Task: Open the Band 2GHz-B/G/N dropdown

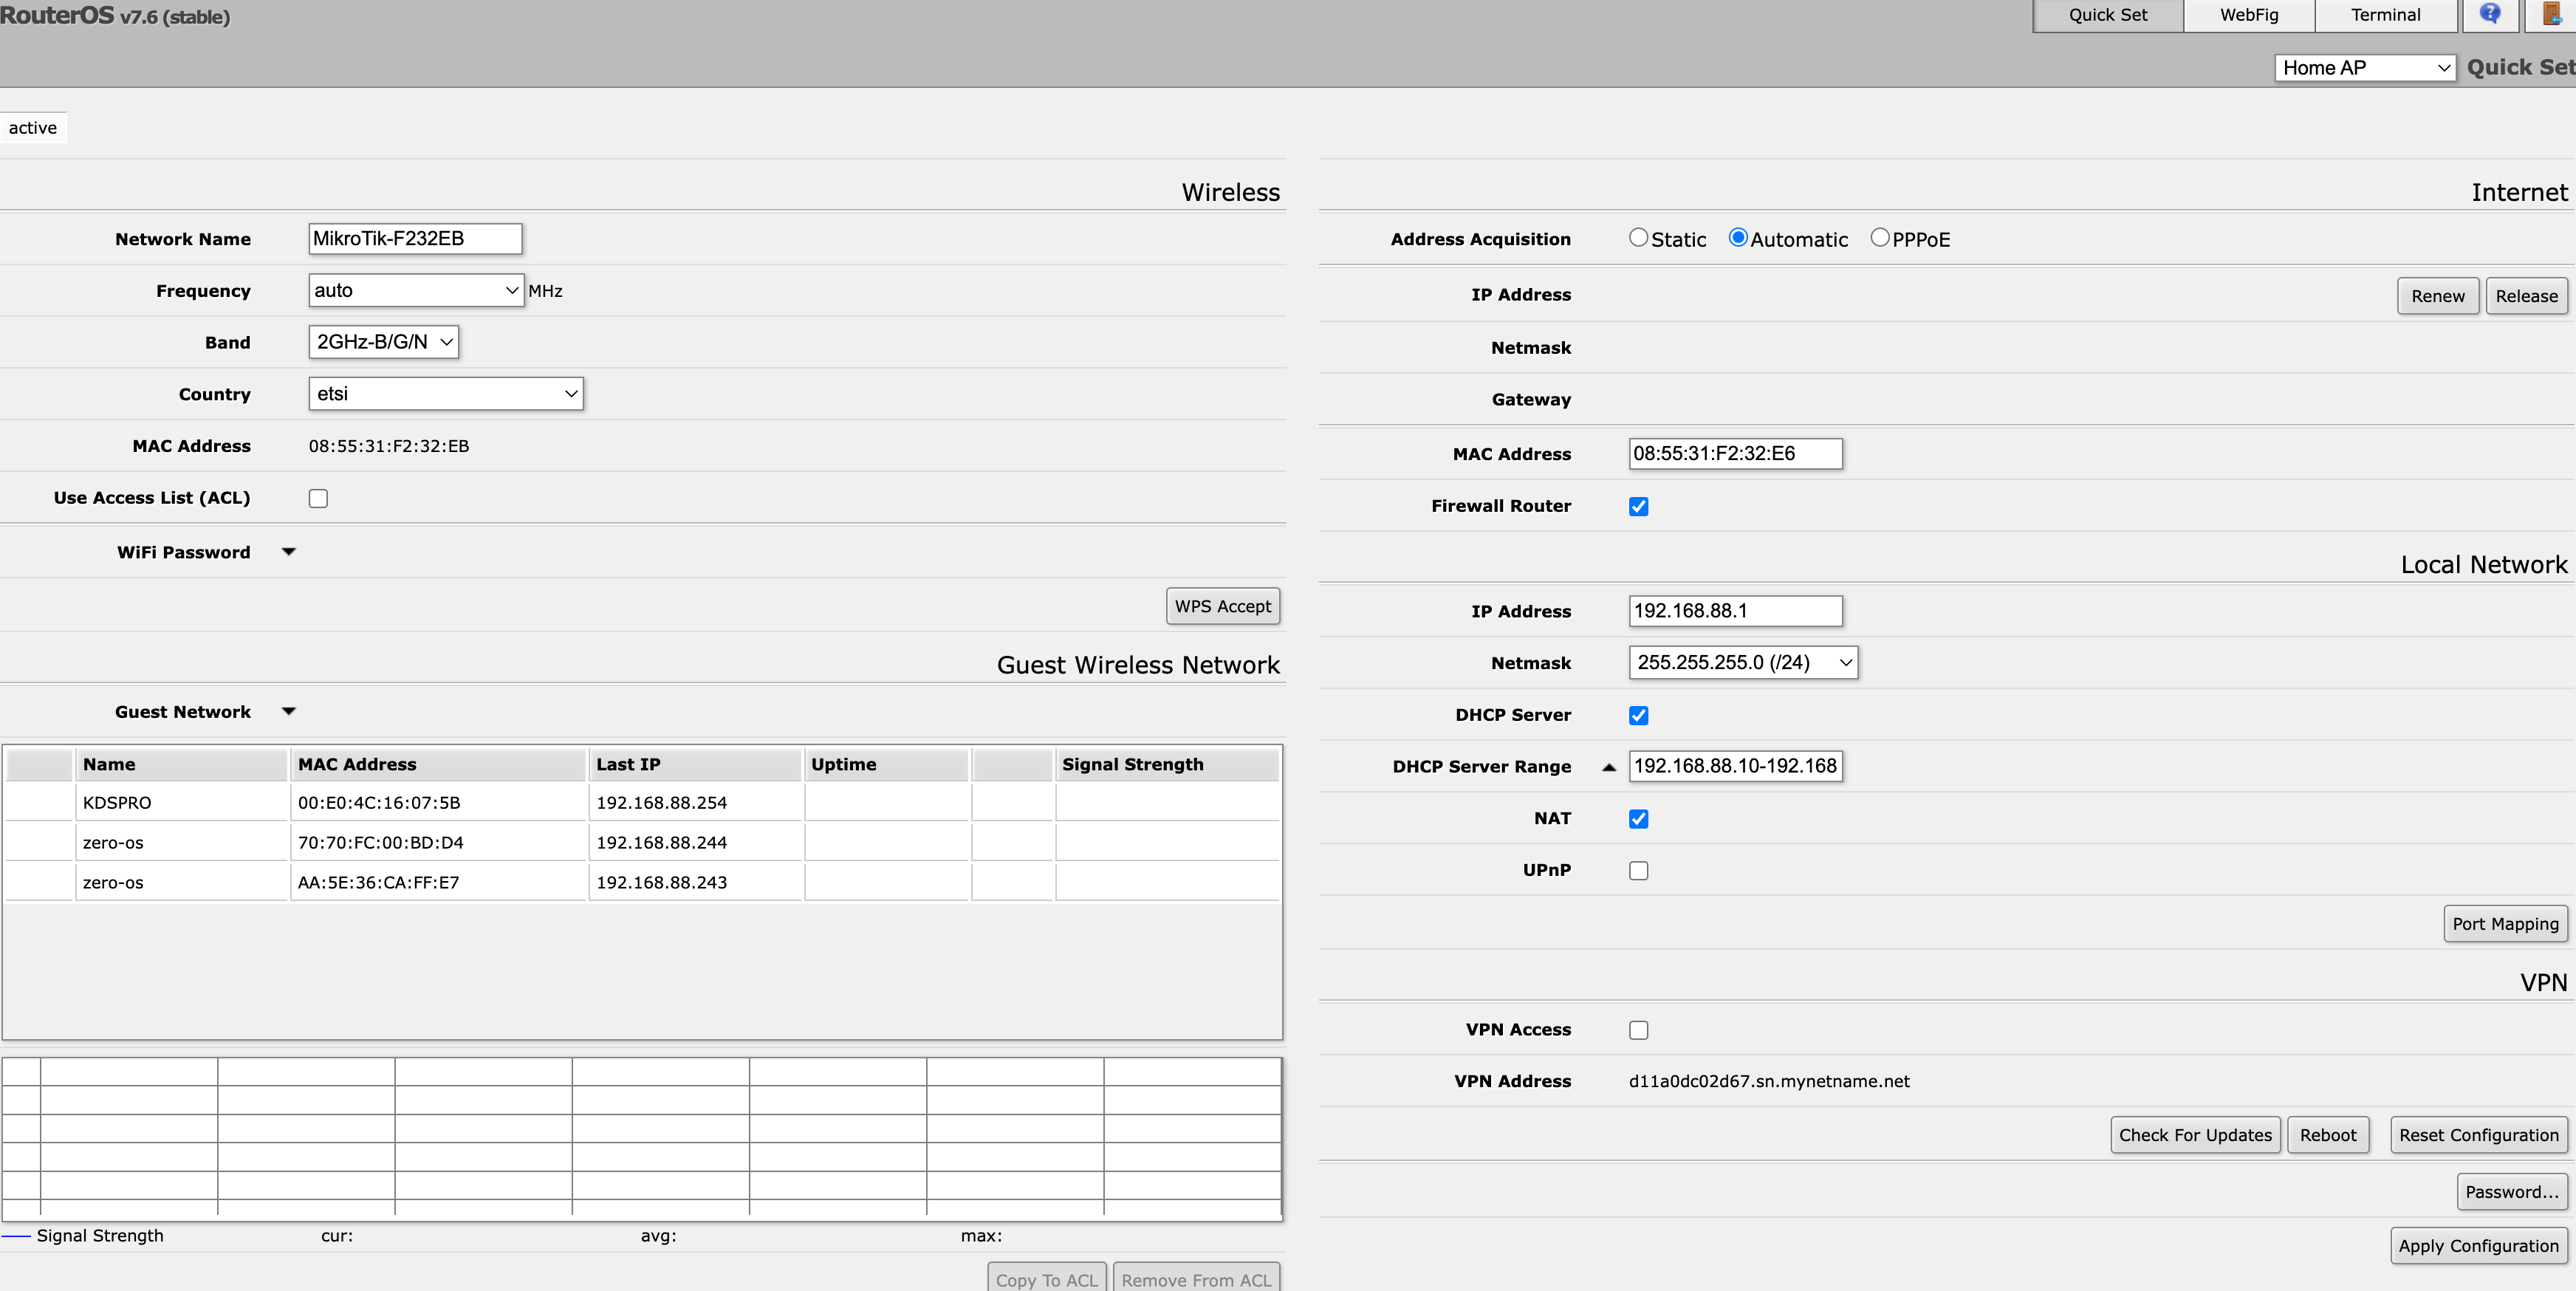Action: click(x=383, y=342)
